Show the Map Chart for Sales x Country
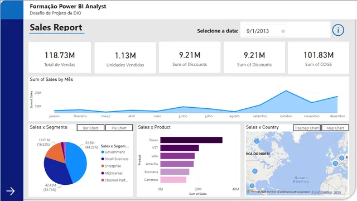The width and height of the screenshot is (357, 201). click(335, 128)
